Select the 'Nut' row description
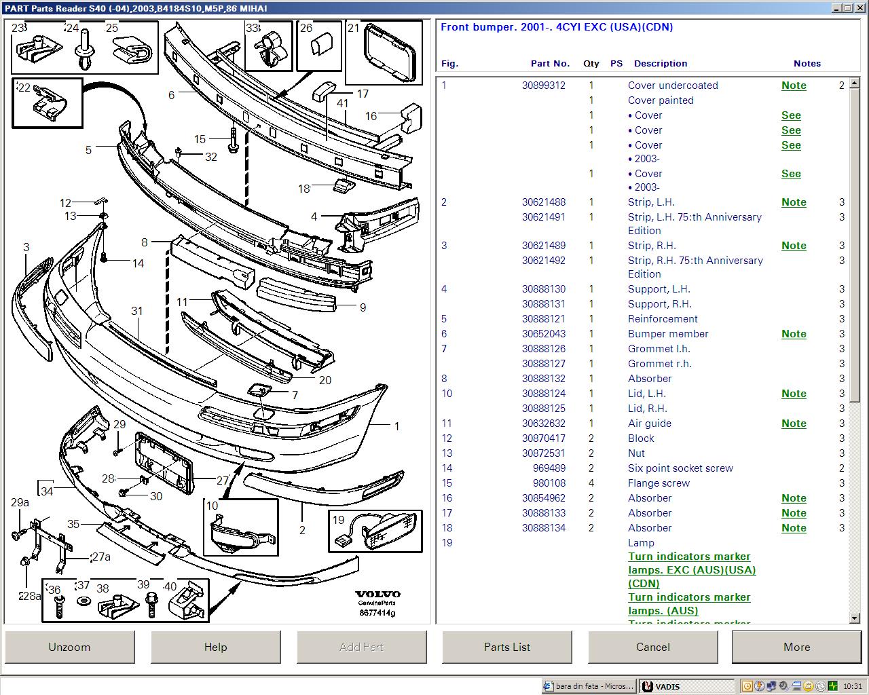 coord(636,453)
